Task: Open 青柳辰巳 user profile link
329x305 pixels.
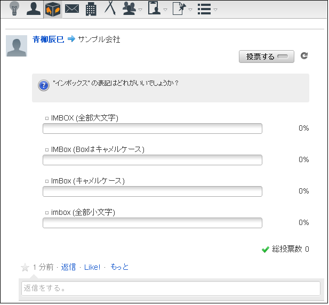Action: pyautogui.click(x=49, y=39)
